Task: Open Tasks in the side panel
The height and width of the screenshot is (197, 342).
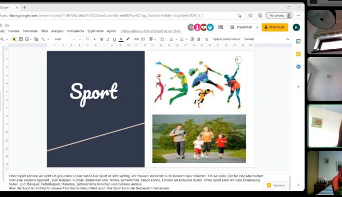Action: coord(298,67)
